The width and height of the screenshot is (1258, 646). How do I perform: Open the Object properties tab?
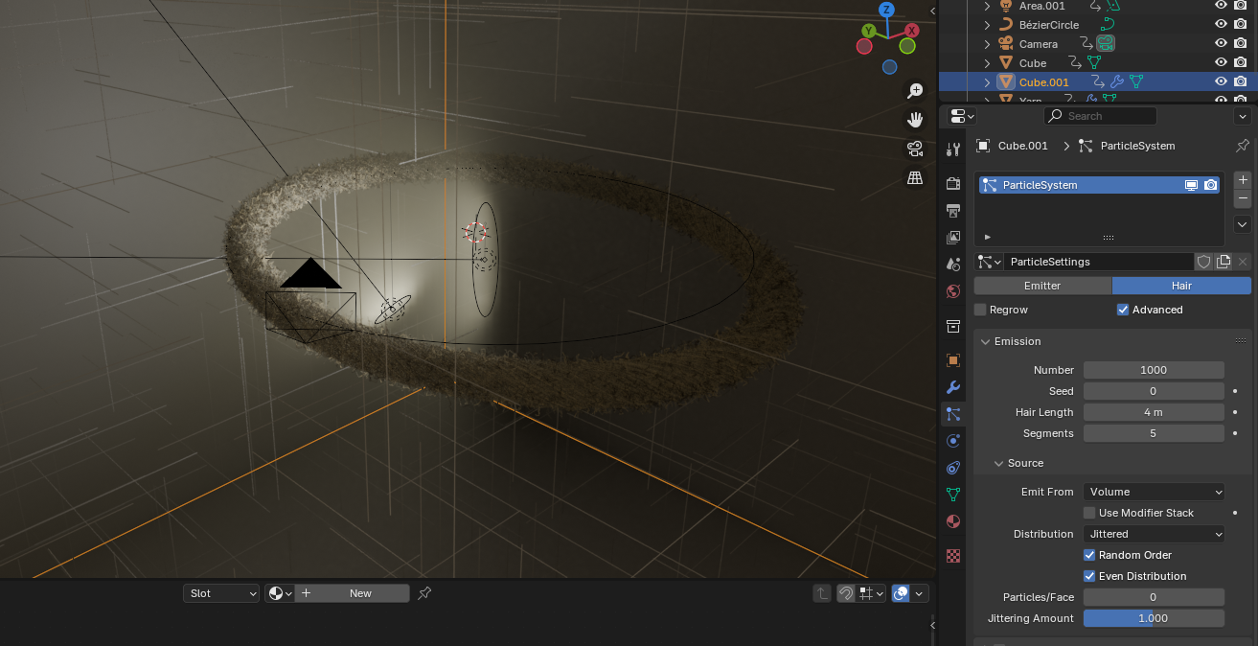pyautogui.click(x=952, y=360)
